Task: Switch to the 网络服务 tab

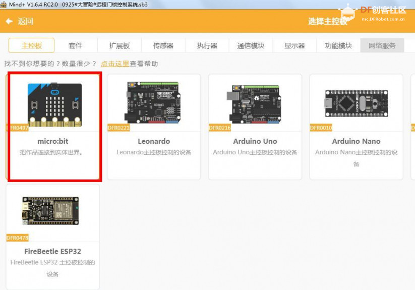Action: coord(382,45)
